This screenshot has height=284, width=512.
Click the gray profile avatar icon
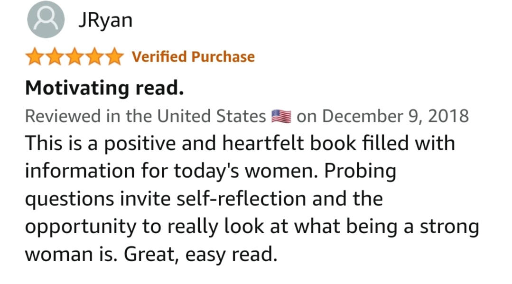(46, 19)
